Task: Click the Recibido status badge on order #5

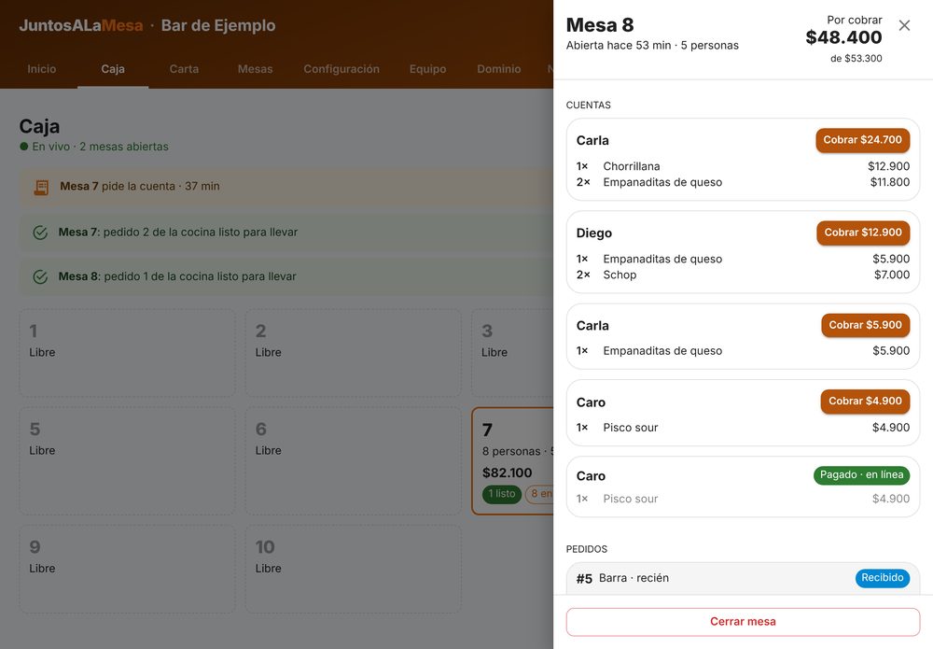Action: (883, 578)
